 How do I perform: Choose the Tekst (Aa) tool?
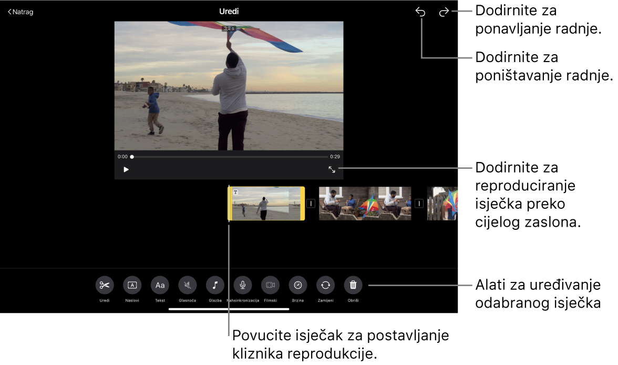coord(160,285)
